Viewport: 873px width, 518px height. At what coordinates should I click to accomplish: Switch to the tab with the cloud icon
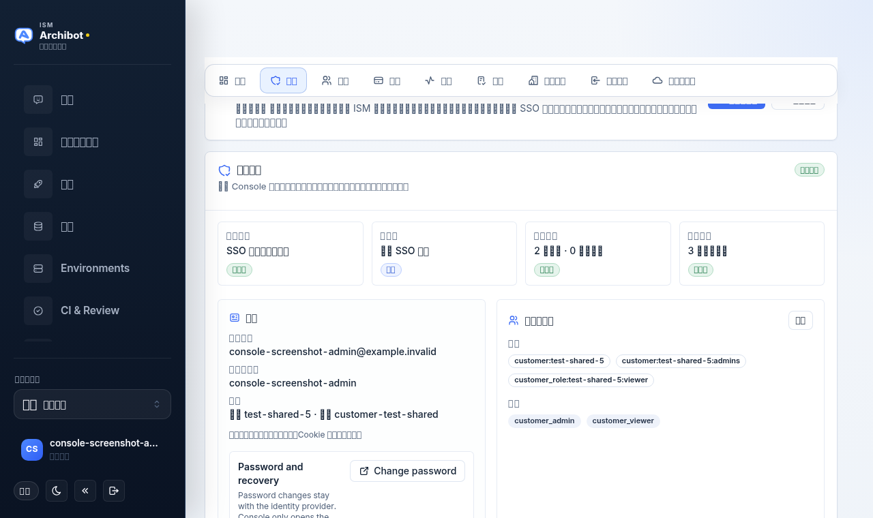pyautogui.click(x=674, y=80)
